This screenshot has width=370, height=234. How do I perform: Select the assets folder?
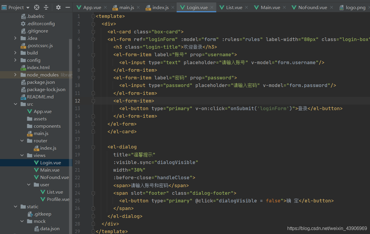pos(37,119)
